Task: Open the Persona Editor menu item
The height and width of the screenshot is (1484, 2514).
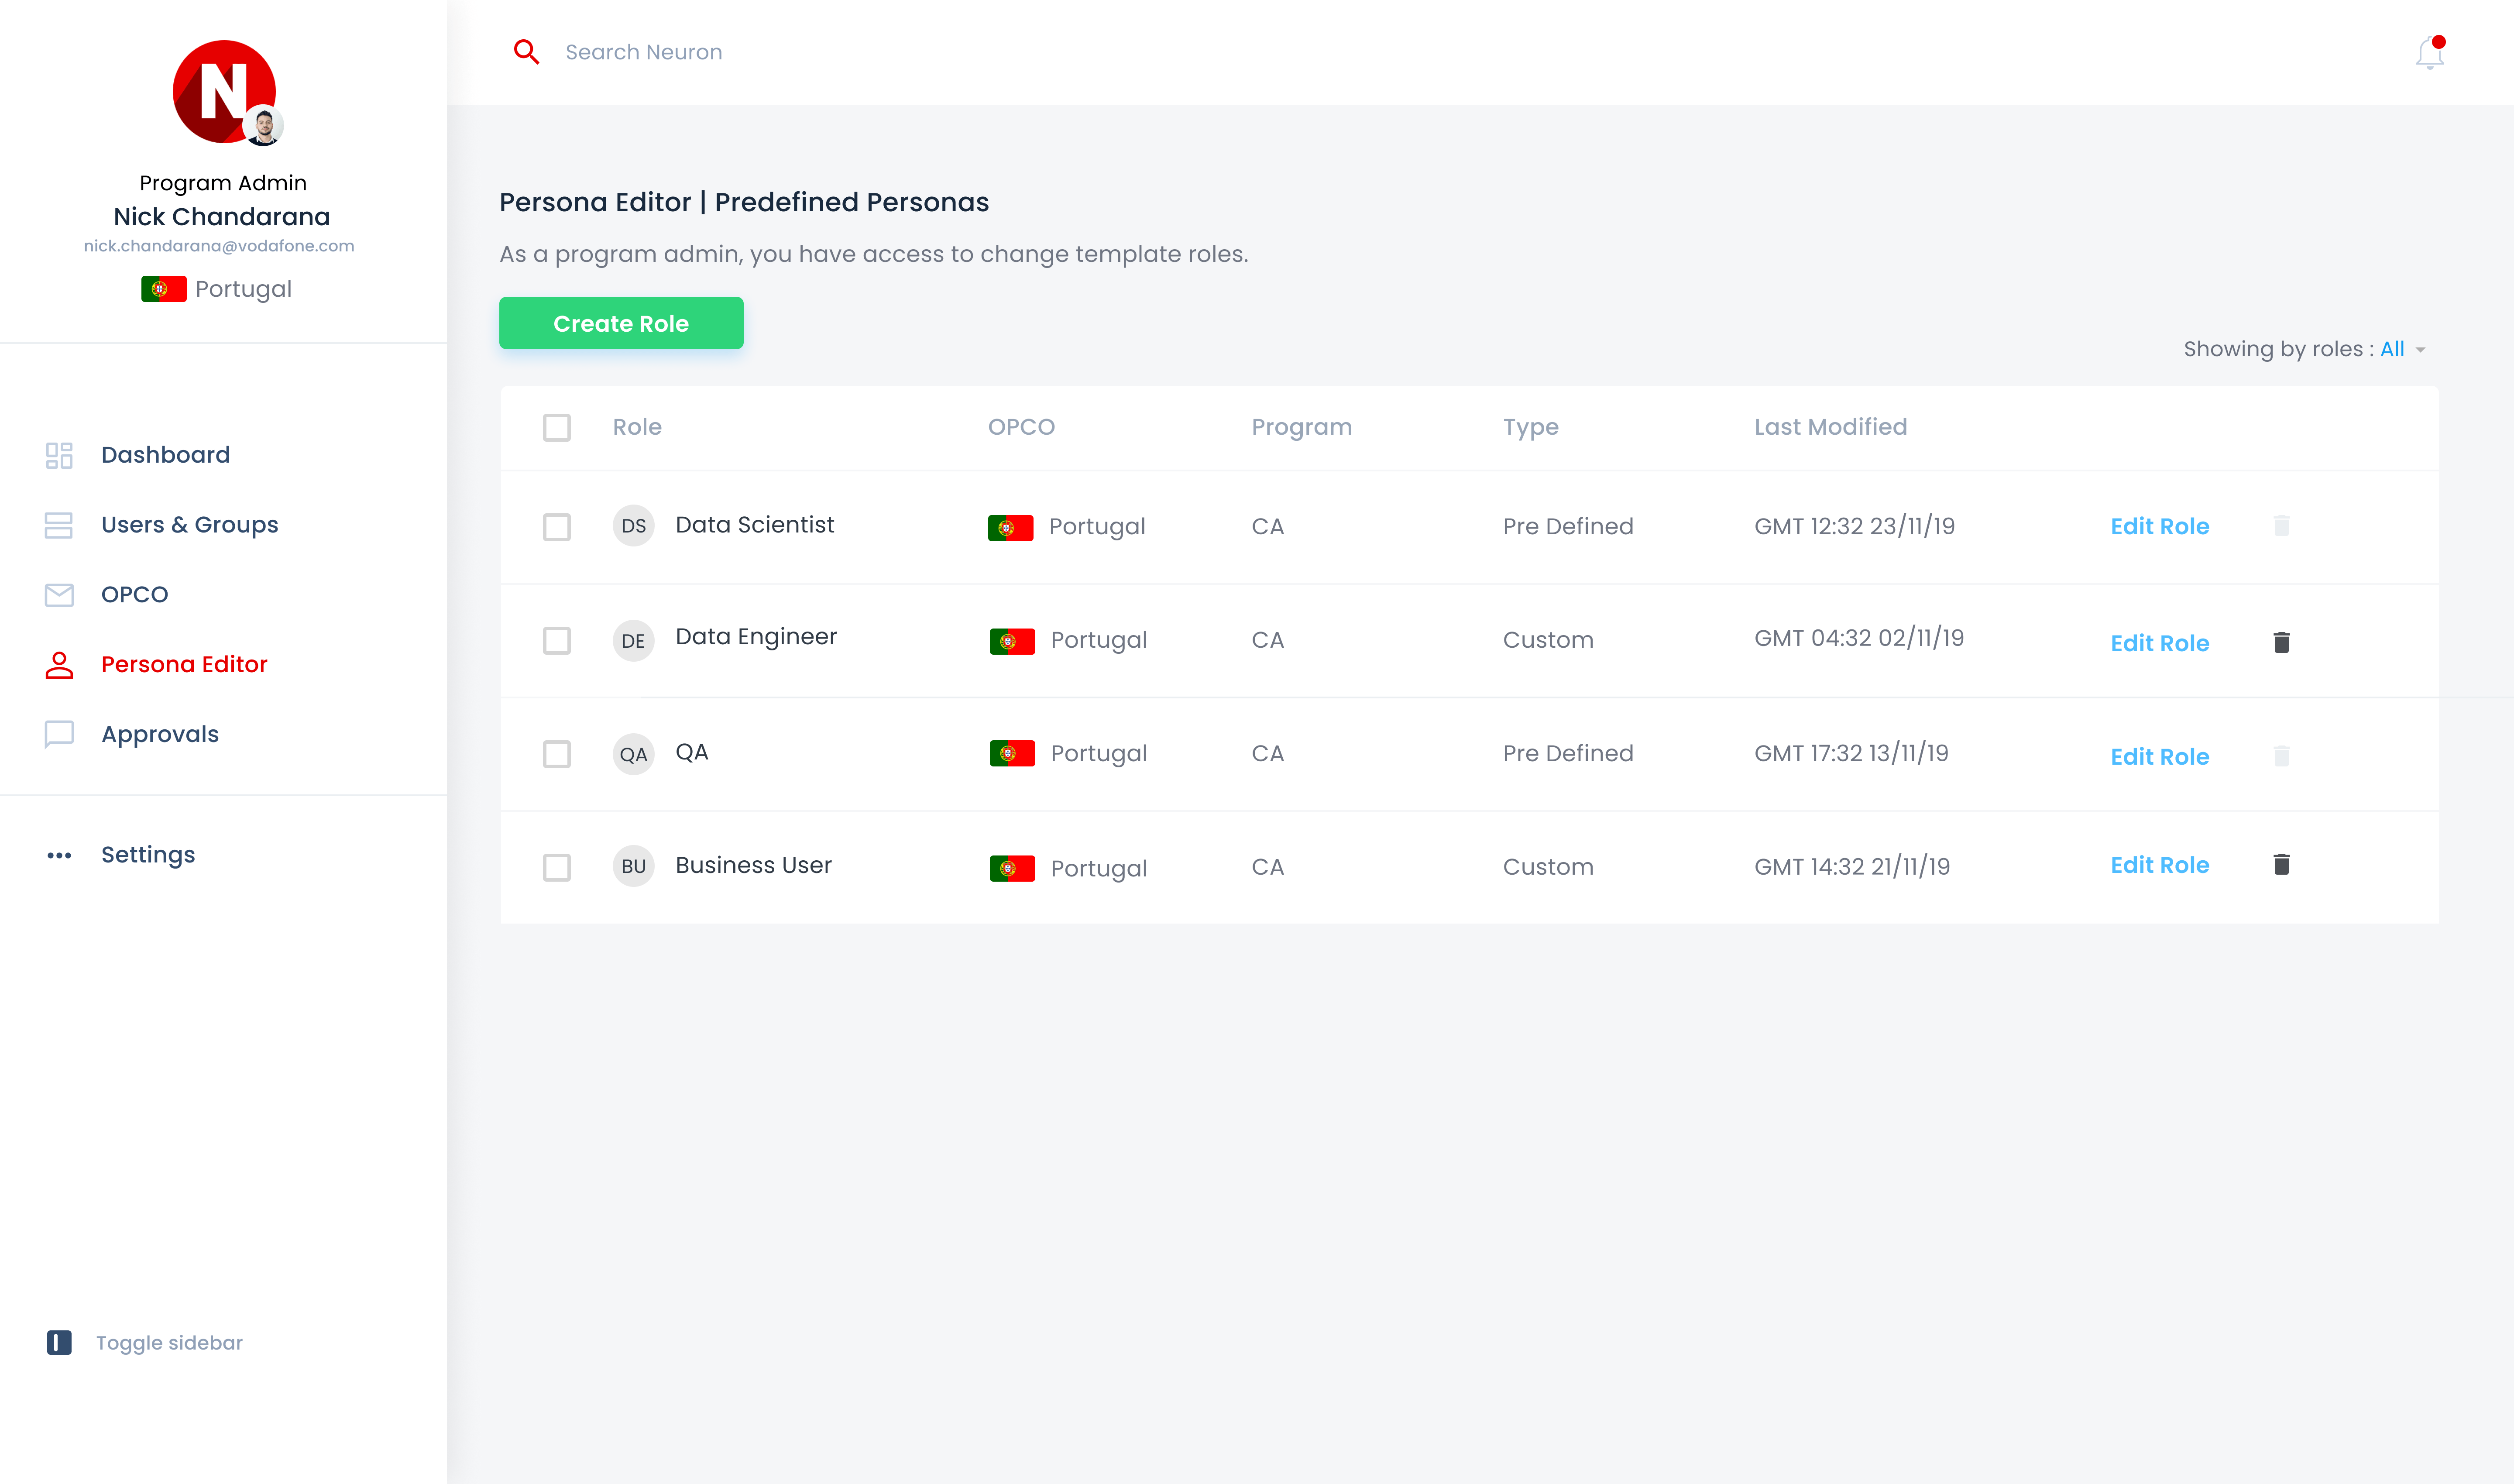Action: click(184, 664)
